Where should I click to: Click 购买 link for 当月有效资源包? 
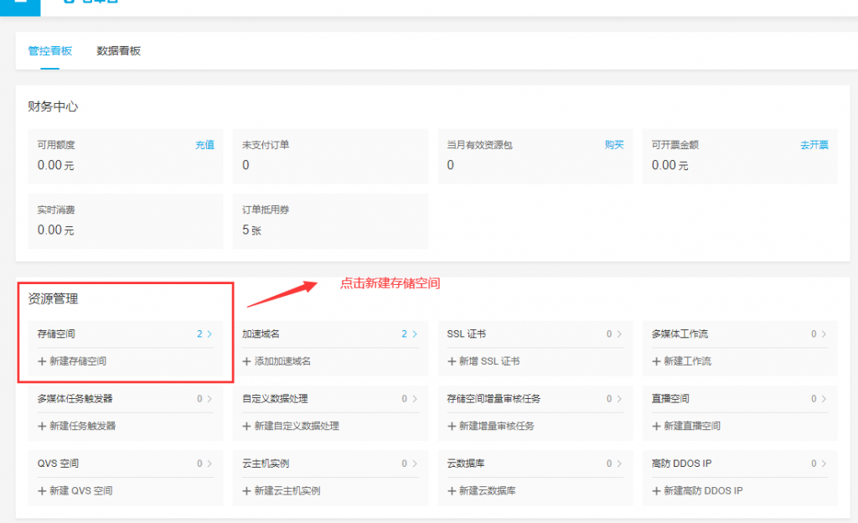(614, 145)
